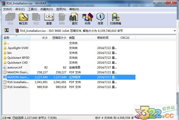The width and height of the screenshot is (179, 120).
Task: Select the bin folder name
Action: tap(10, 53)
